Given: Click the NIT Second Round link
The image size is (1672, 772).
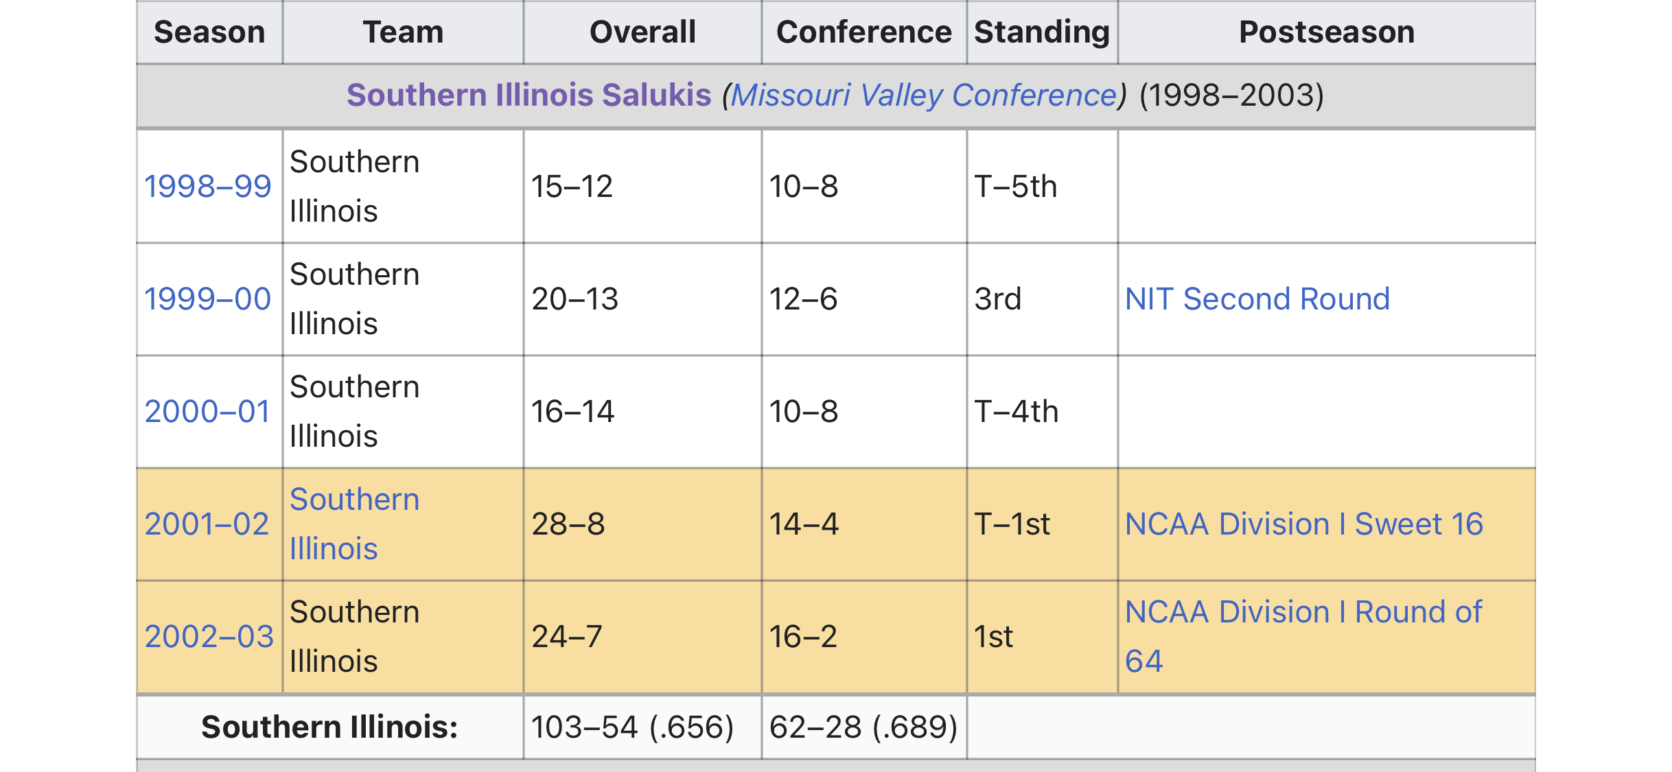Looking at the screenshot, I should (x=1257, y=299).
